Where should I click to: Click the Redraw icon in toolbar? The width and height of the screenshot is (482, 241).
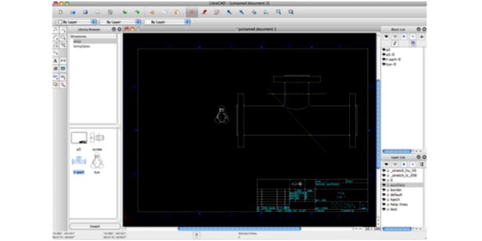(216, 12)
